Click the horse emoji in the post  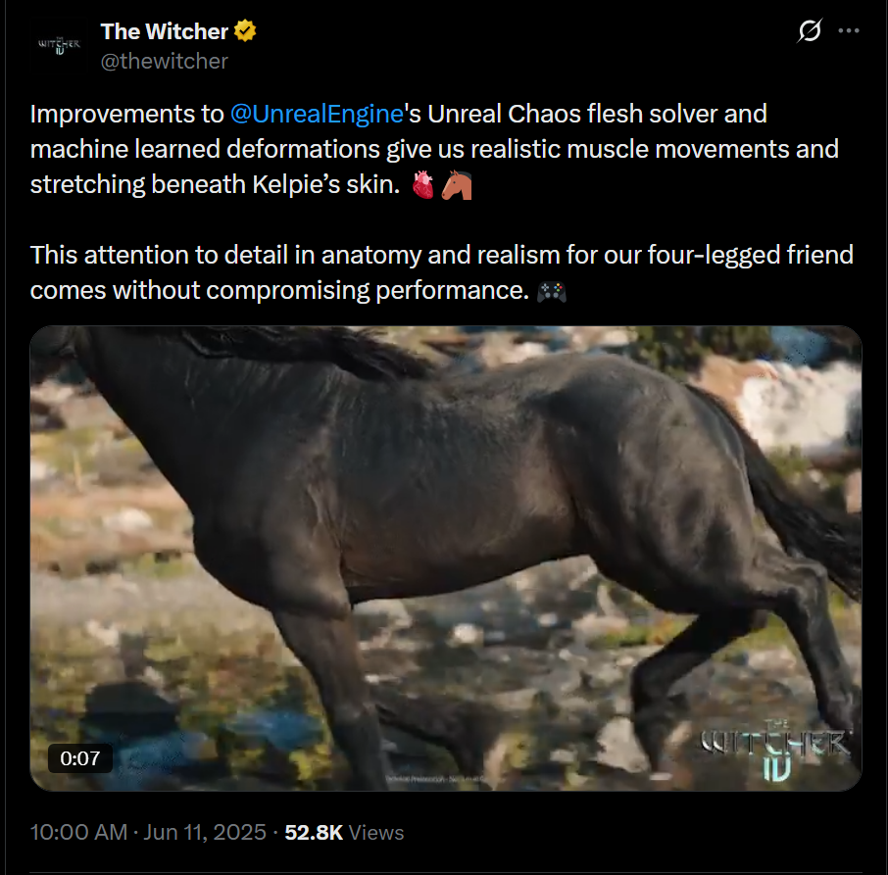click(457, 185)
